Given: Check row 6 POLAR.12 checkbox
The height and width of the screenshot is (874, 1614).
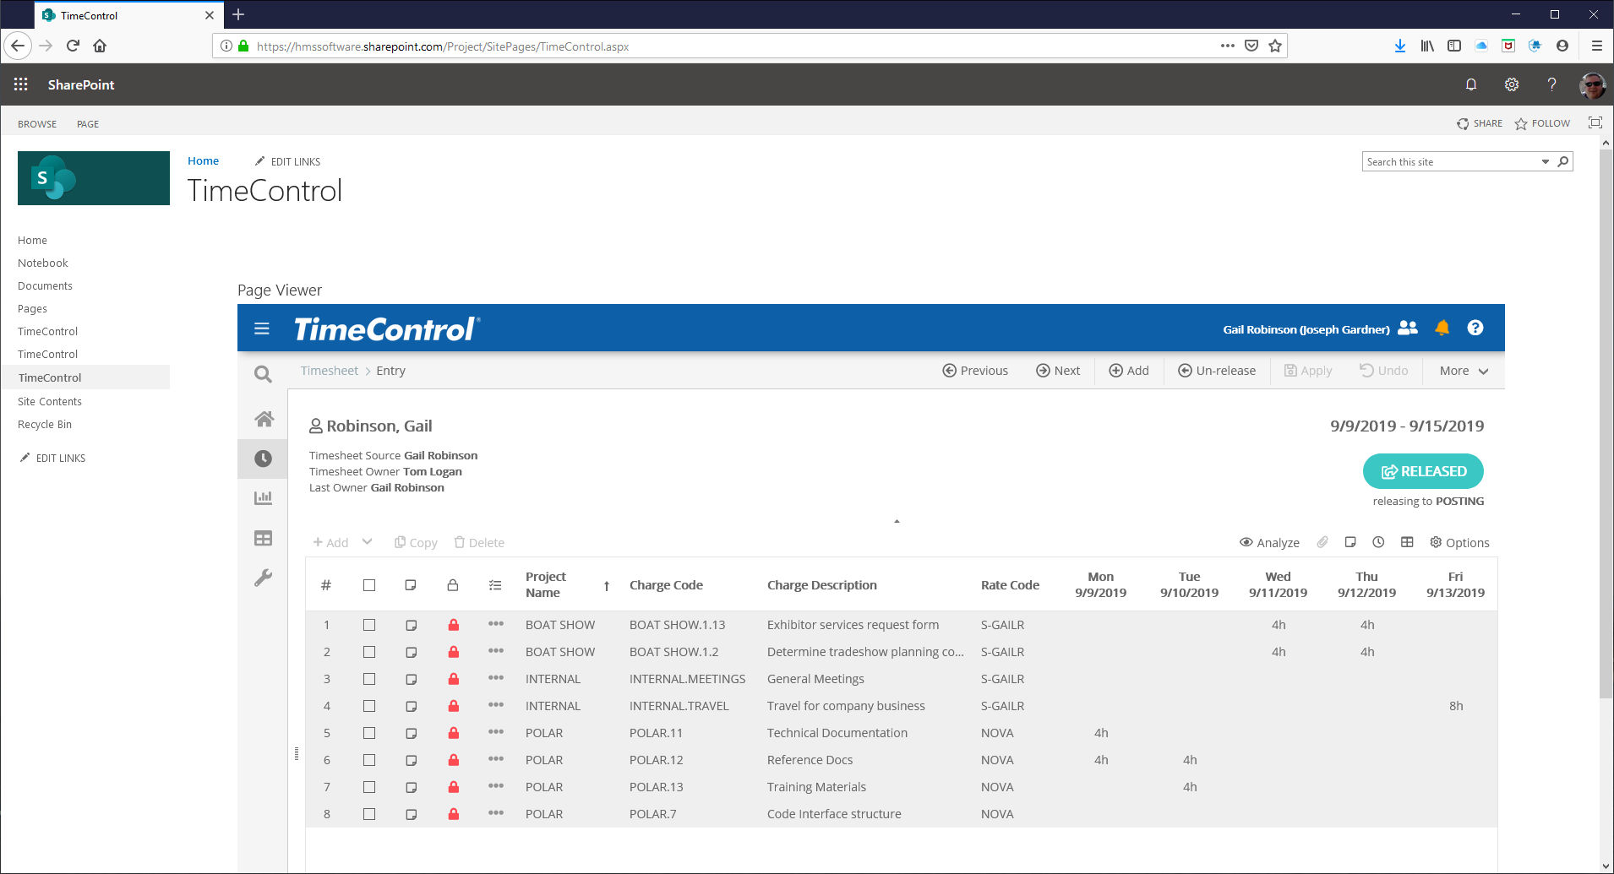Looking at the screenshot, I should (x=369, y=760).
